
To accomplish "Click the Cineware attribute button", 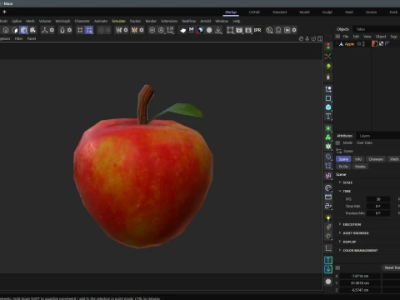I will pyautogui.click(x=376, y=159).
